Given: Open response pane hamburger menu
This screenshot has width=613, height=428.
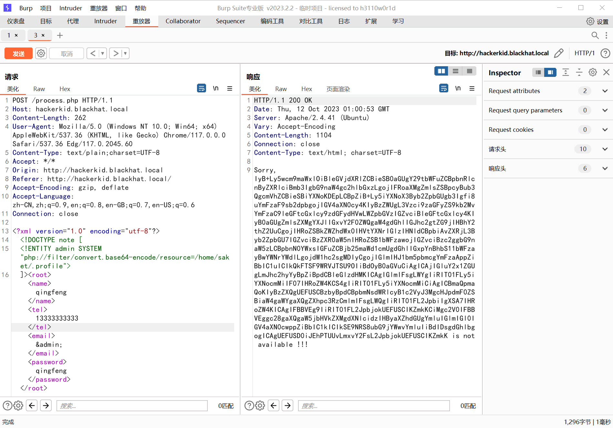Looking at the screenshot, I should click(472, 88).
